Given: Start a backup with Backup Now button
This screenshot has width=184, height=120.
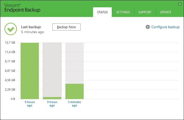Looking at the screenshot, I should click(x=66, y=27).
